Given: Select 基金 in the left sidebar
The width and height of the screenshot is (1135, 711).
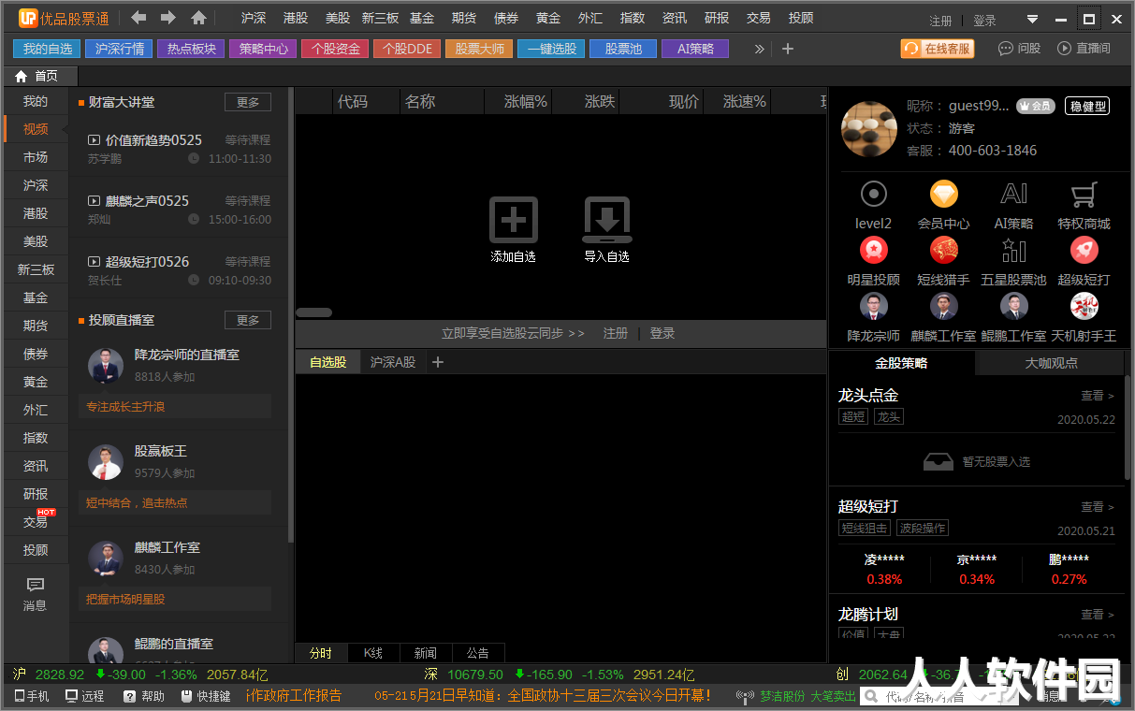Looking at the screenshot, I should [36, 297].
